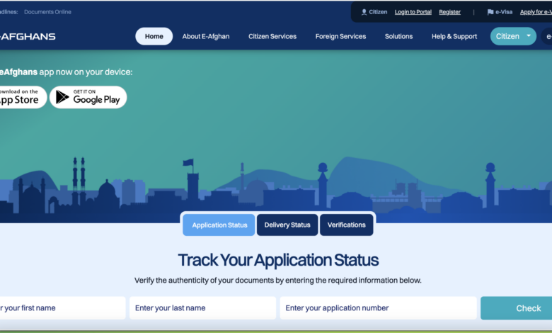
Task: Open the Solutions menu
Action: 399,36
